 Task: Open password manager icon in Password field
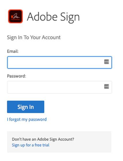coord(106,87)
